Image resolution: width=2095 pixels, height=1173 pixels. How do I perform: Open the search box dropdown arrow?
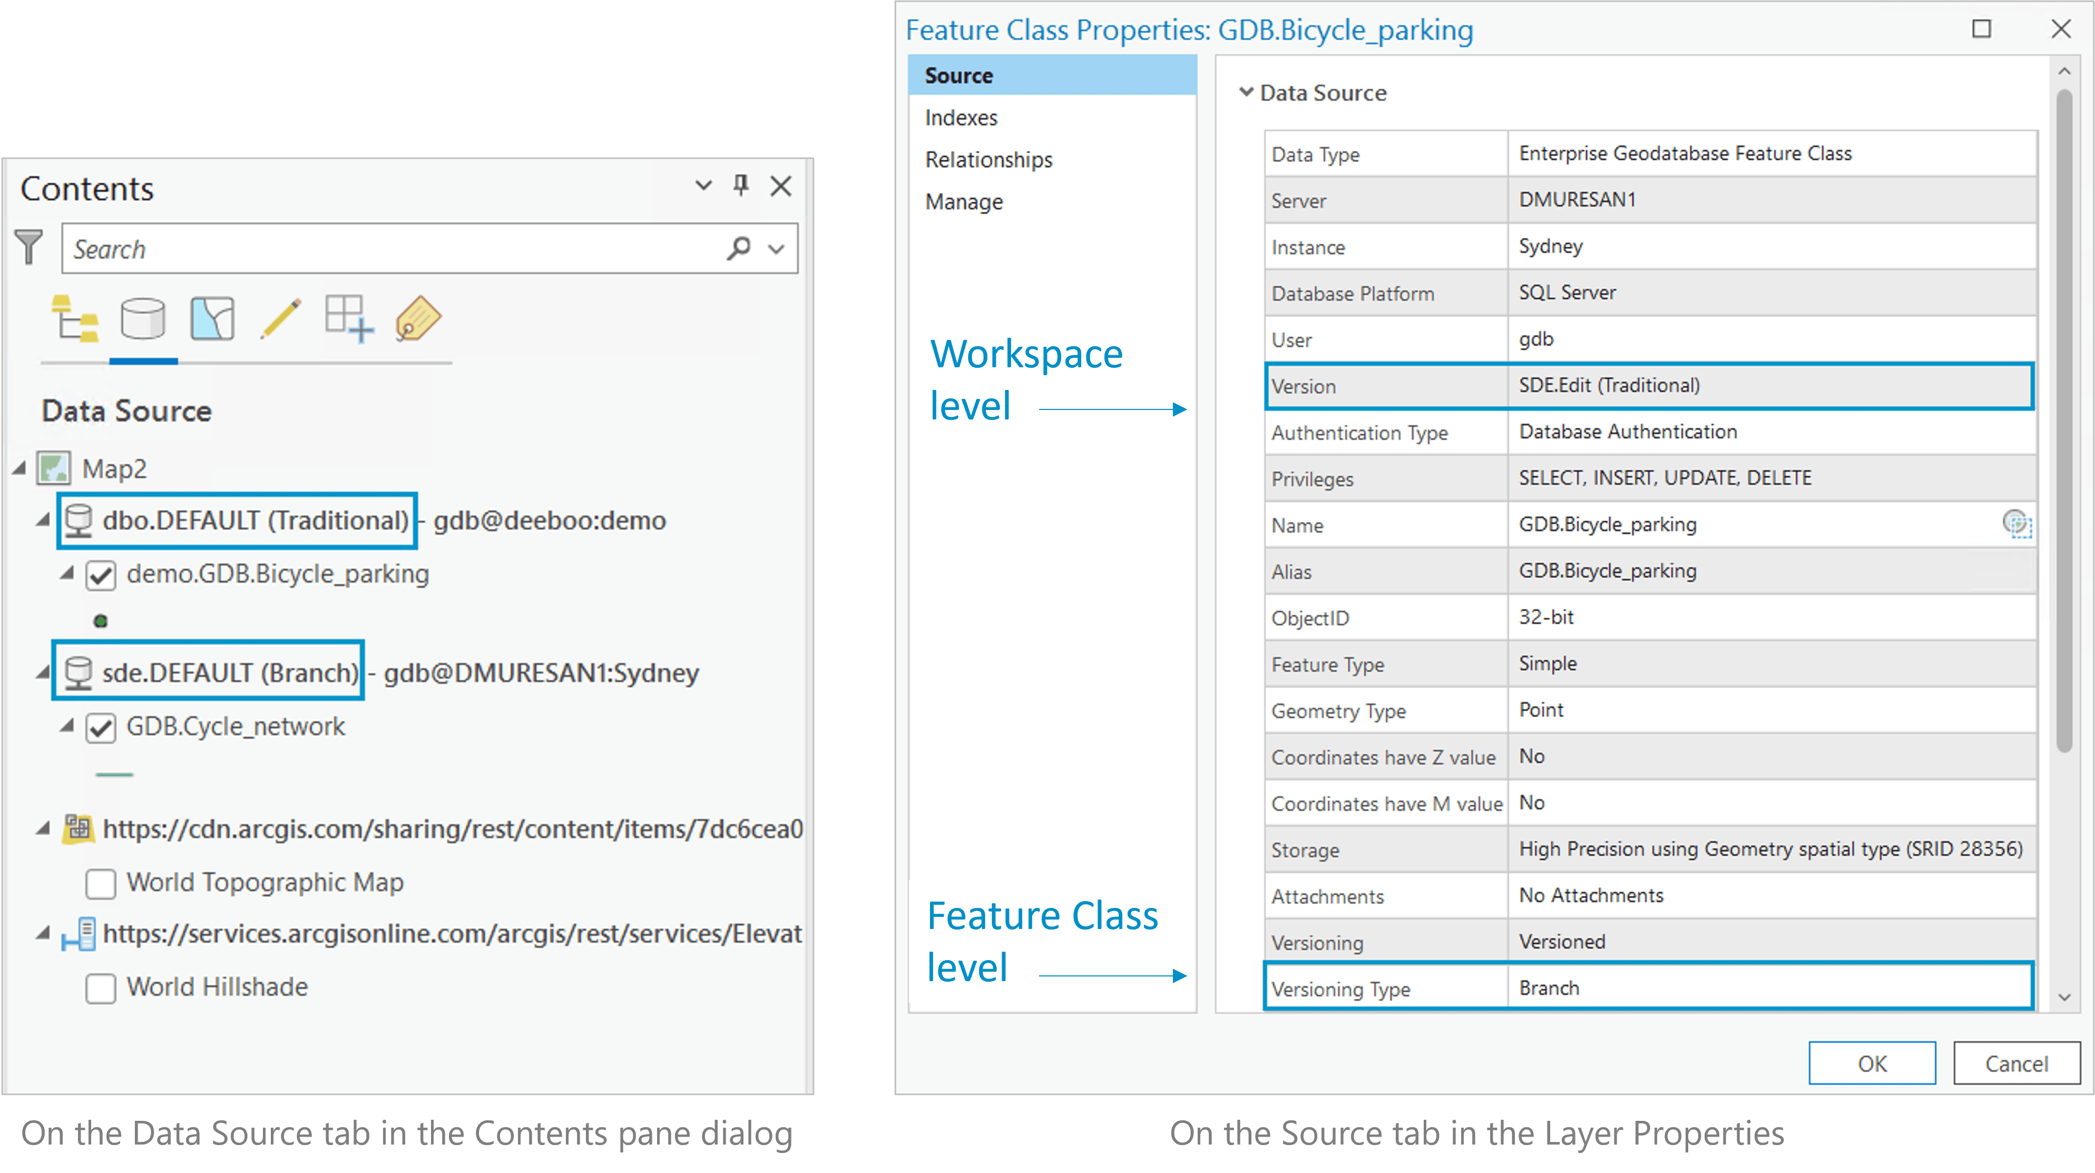coord(777,249)
